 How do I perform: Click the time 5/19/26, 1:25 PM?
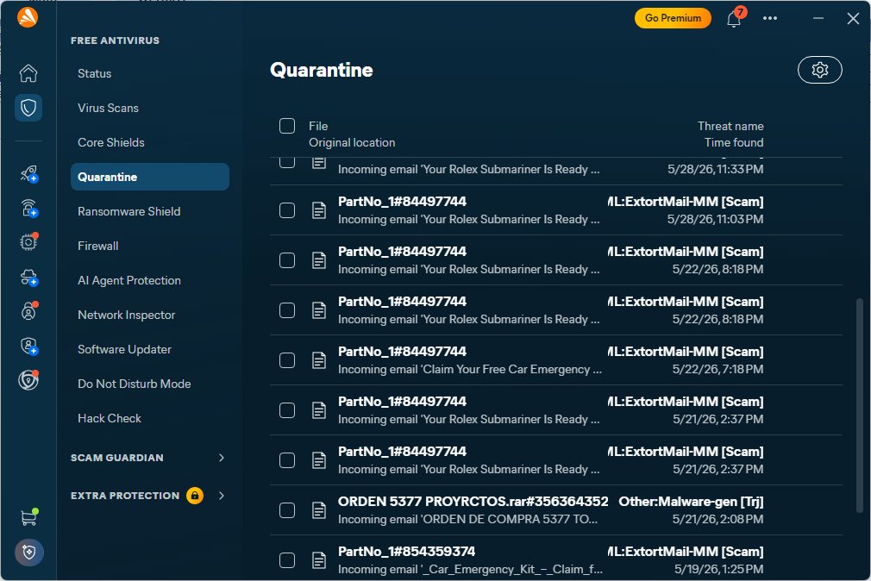719,569
